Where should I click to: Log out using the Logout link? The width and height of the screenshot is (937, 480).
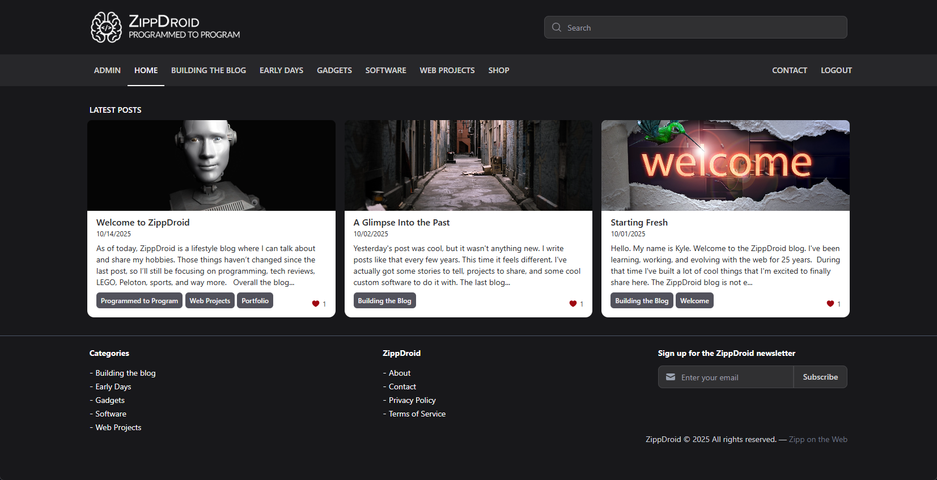(836, 70)
